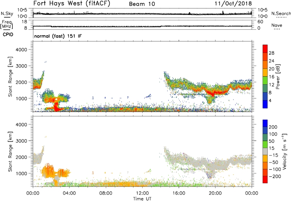
Task: Click the "16" label on the power colorbar
Action: 271,77
